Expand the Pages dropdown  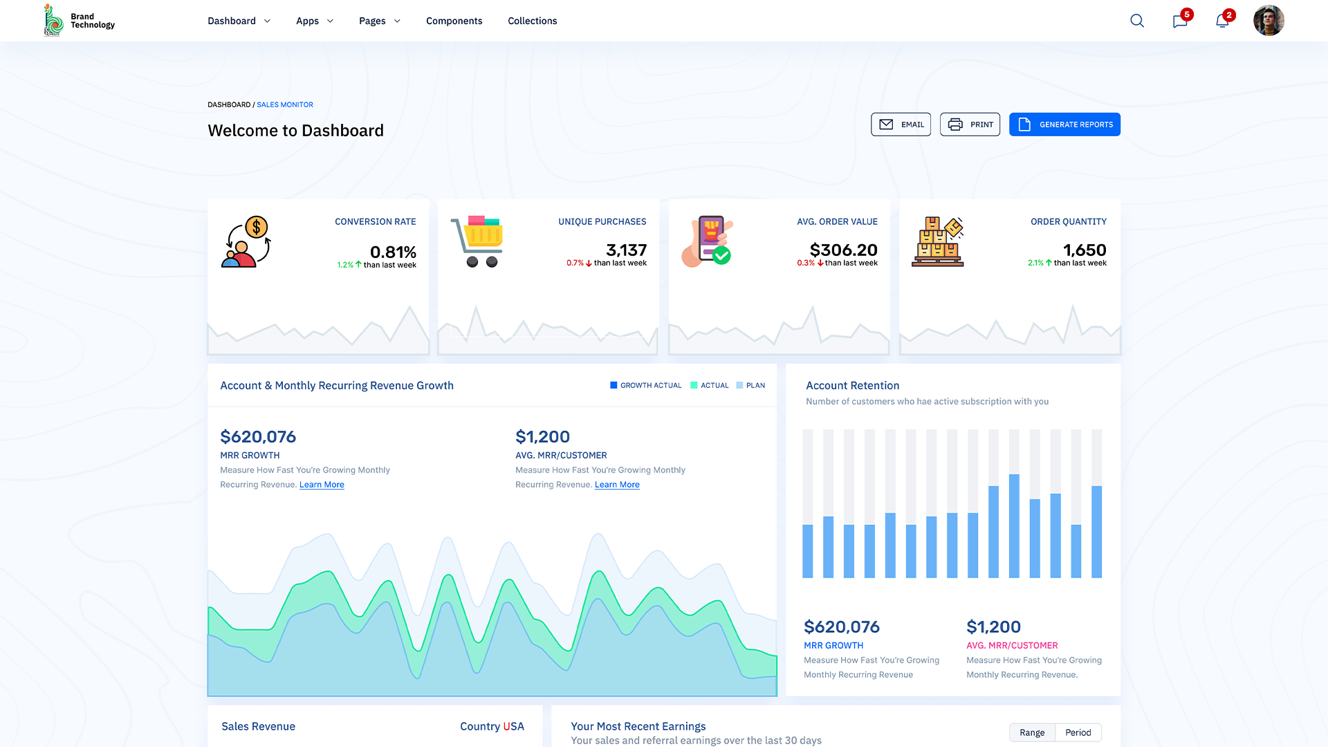[x=379, y=21]
